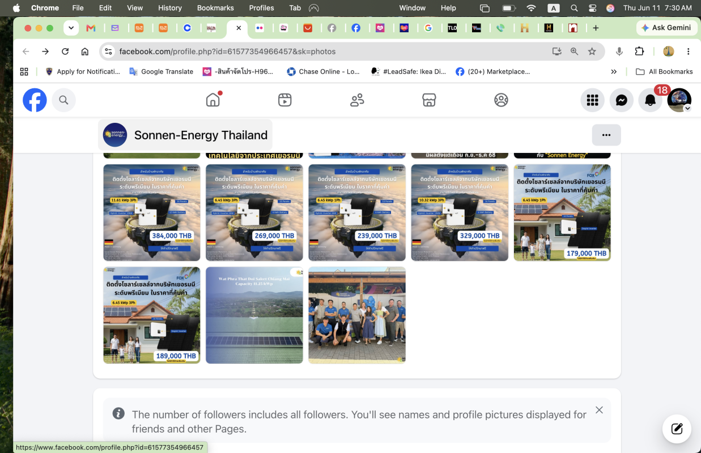The image size is (701, 453).
Task: Open the Profiles menu
Action: pyautogui.click(x=261, y=8)
